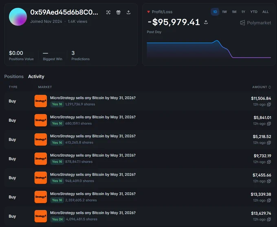
Task: Open transaction link for the $9,732.19 trade
Action: 269,162
